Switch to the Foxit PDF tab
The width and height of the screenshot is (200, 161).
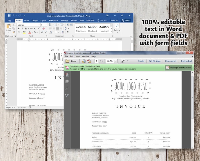tap(90, 21)
